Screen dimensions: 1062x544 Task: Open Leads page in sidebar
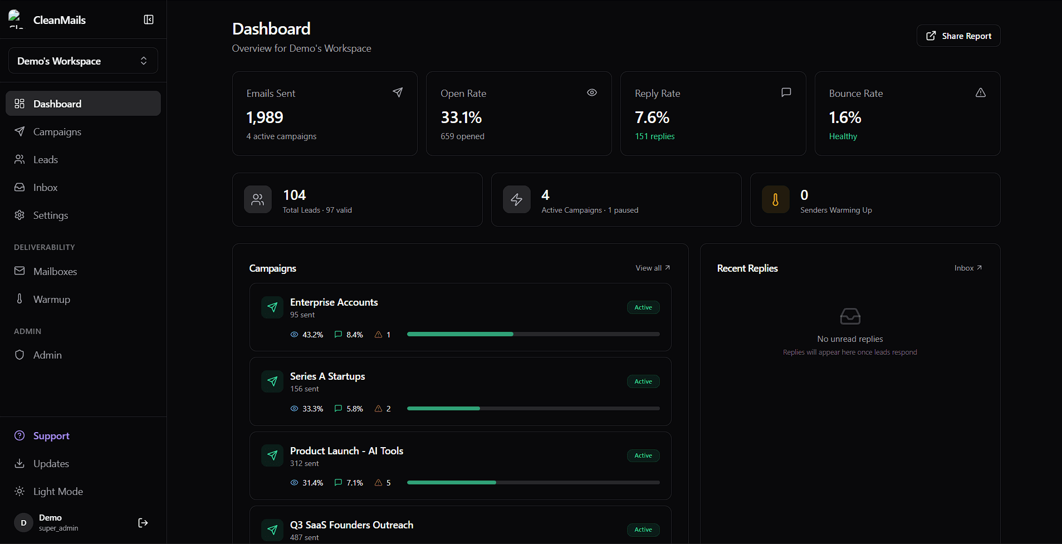tap(83, 159)
